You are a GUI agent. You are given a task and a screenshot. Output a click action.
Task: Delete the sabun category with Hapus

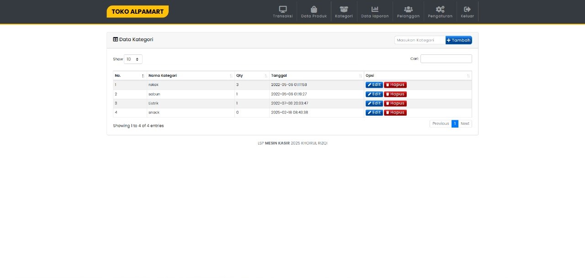pyautogui.click(x=395, y=94)
